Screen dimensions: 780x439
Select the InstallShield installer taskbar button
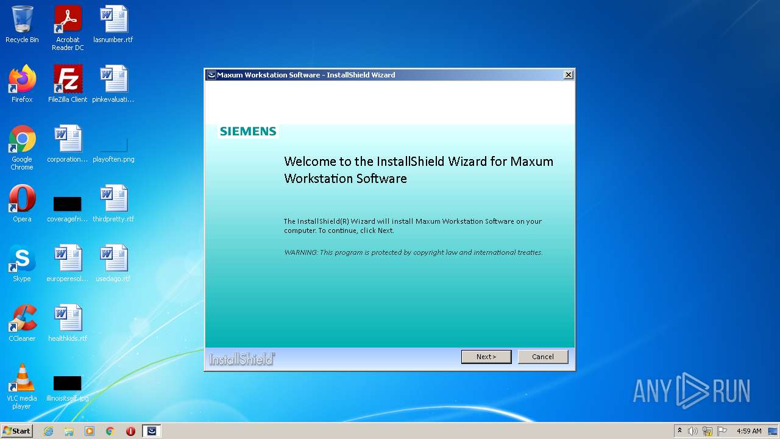point(152,431)
